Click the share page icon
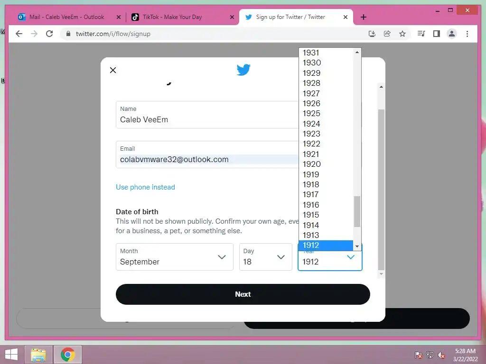 387,34
